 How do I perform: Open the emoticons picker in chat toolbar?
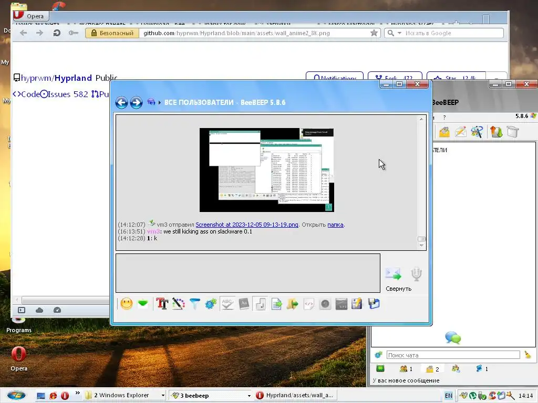tap(126, 304)
